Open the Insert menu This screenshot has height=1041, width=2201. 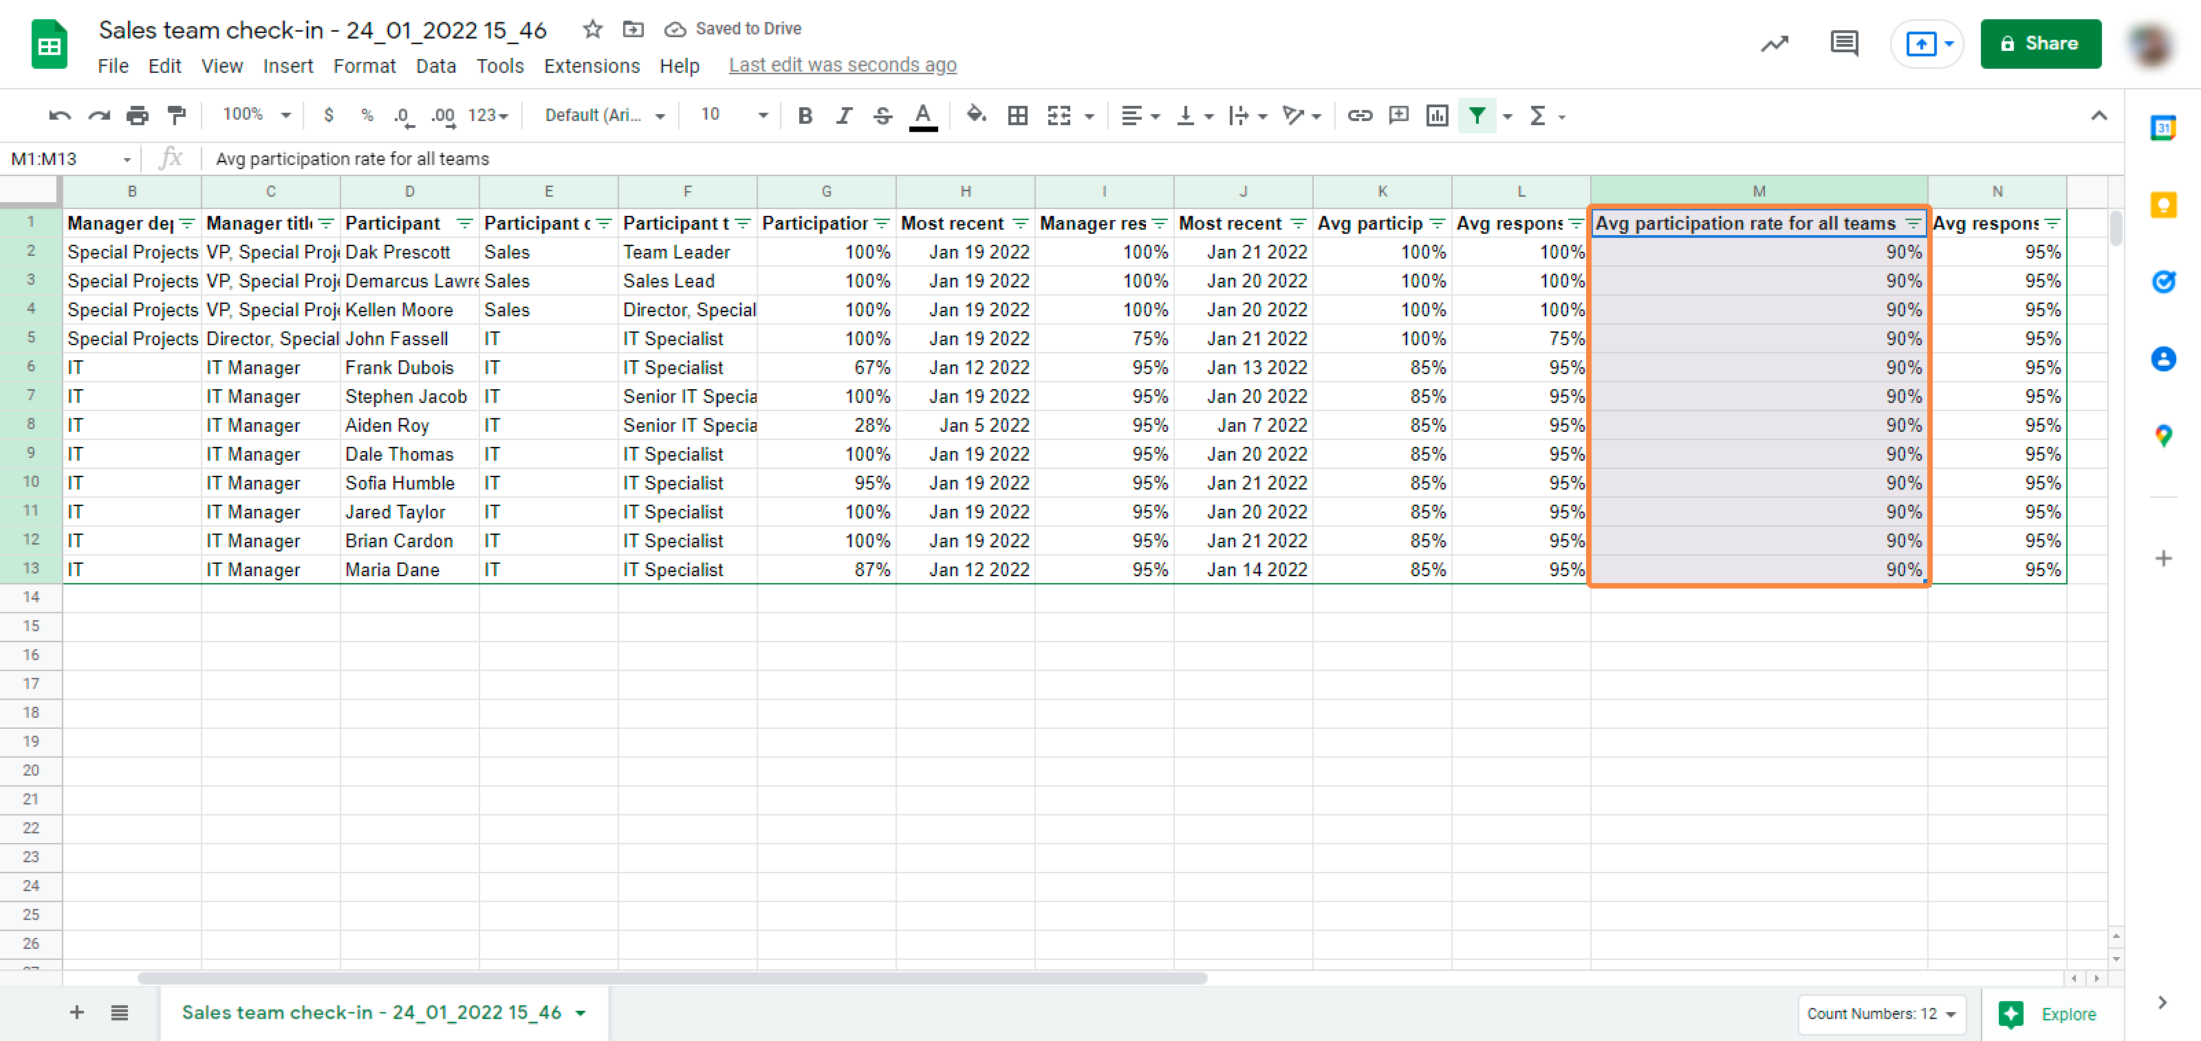pyautogui.click(x=288, y=66)
